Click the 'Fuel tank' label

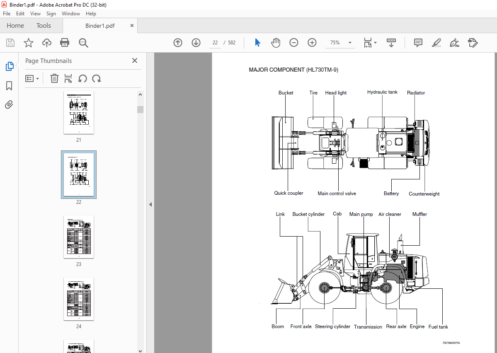tap(438, 327)
